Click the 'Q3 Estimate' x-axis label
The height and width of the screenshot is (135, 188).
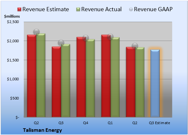[x=160, y=123]
